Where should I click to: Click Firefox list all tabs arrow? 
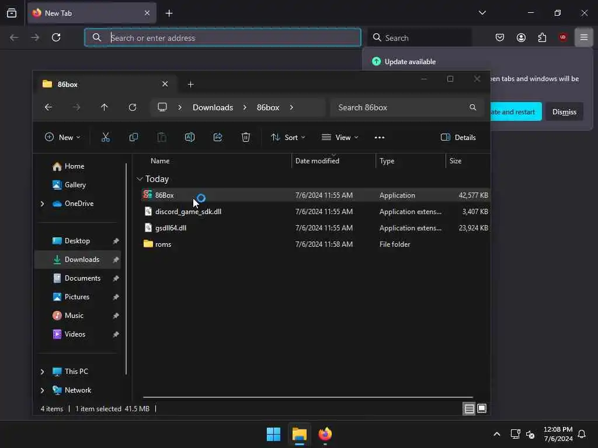pos(482,13)
